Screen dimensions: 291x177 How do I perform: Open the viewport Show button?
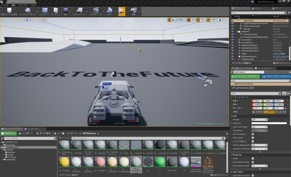[x=44, y=20]
